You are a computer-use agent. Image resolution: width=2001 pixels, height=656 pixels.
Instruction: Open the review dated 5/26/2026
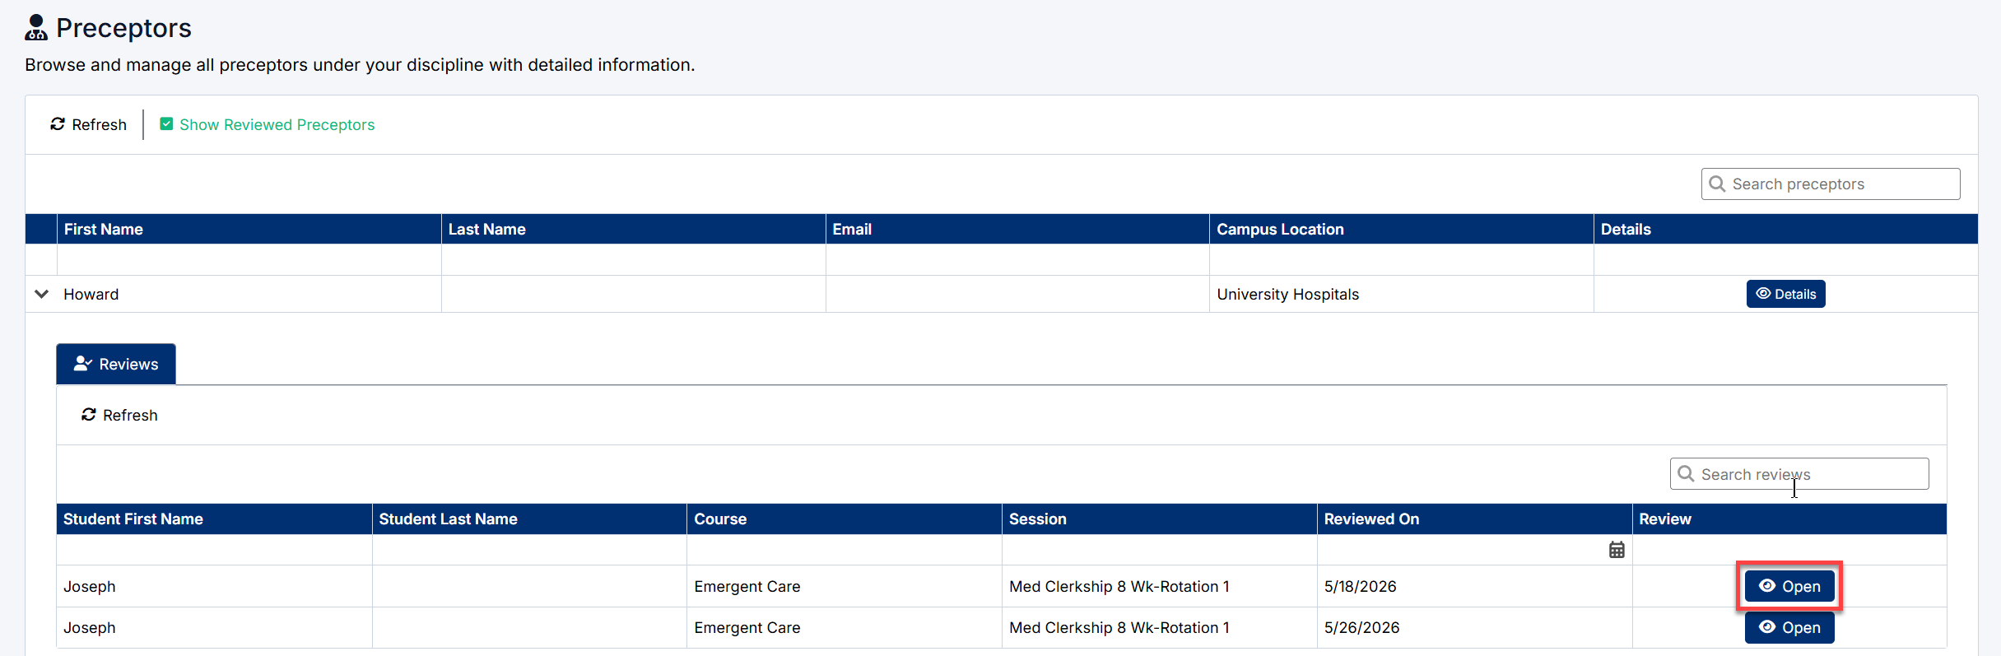[1789, 627]
